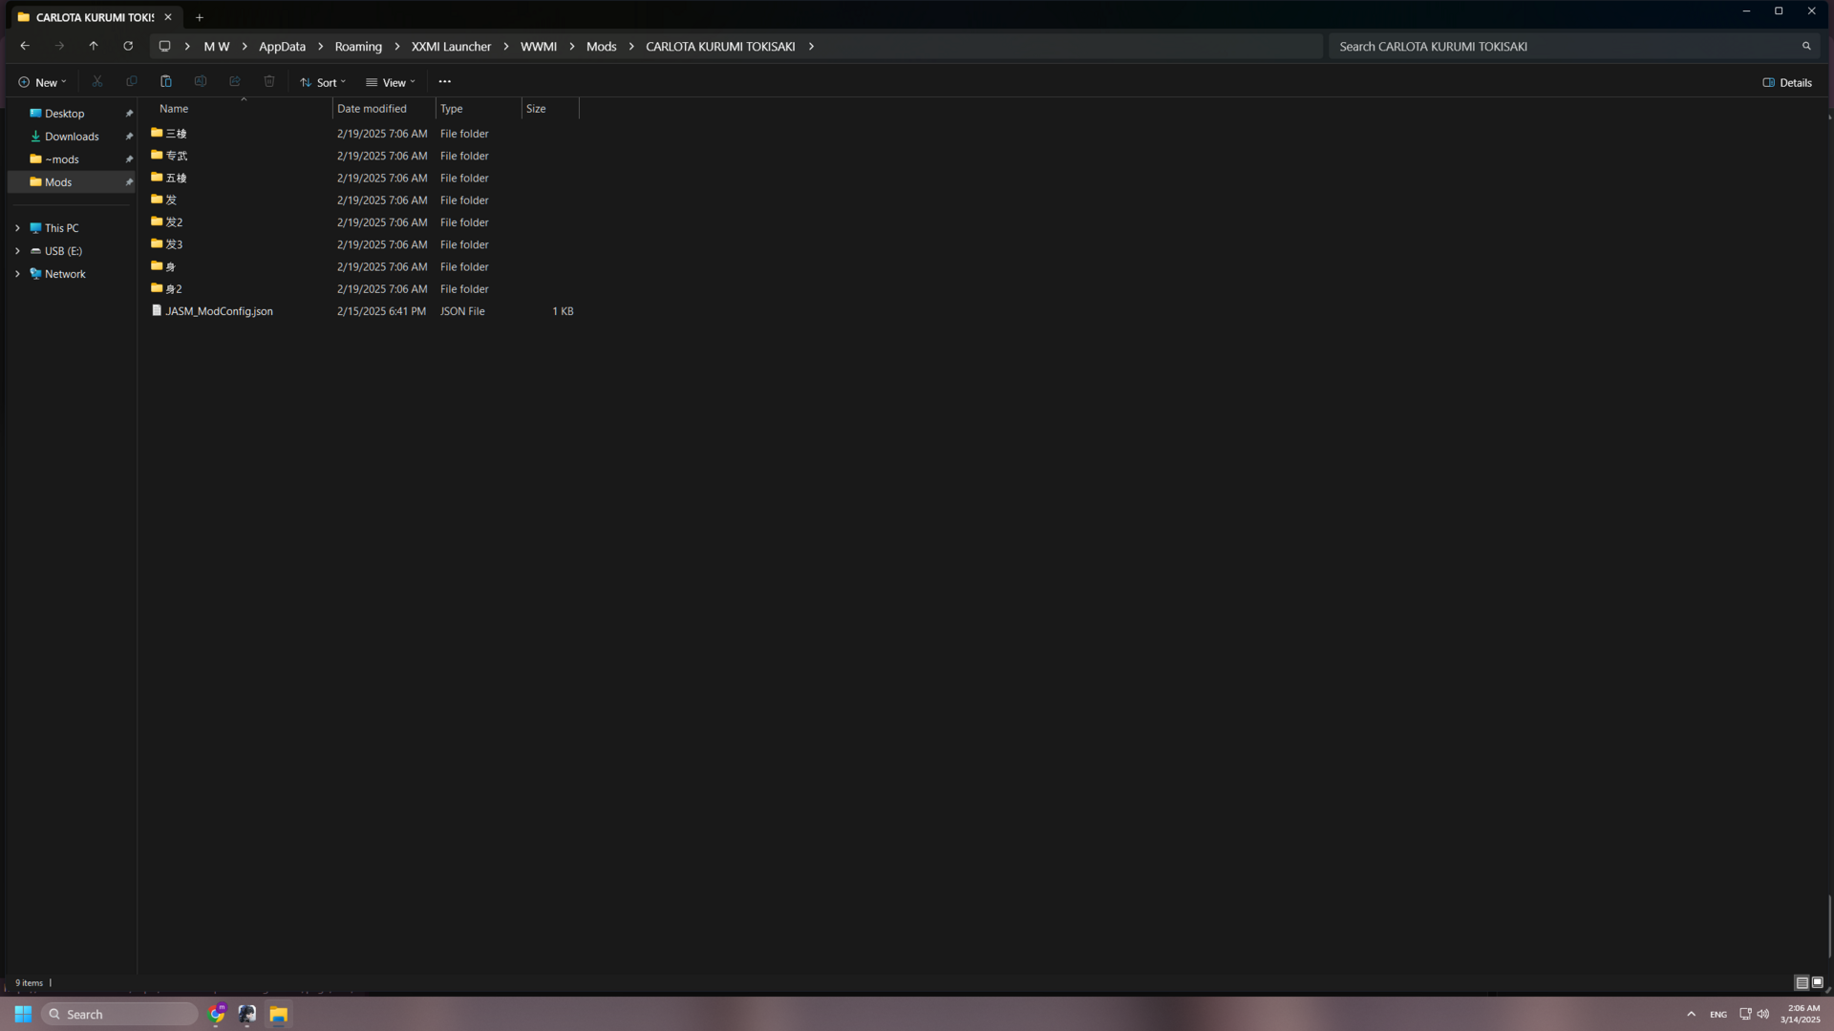The width and height of the screenshot is (1834, 1031).
Task: Click the Cut toolbar icon
Action: click(97, 82)
